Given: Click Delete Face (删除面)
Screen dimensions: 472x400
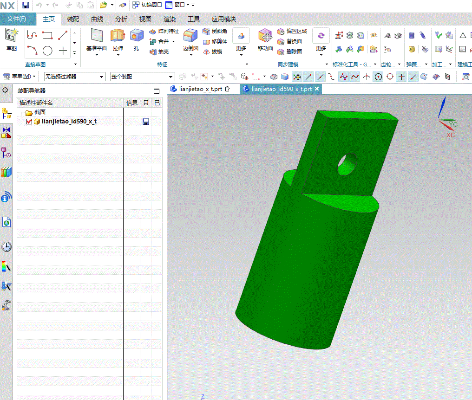Looking at the screenshot, I should click(x=289, y=52).
